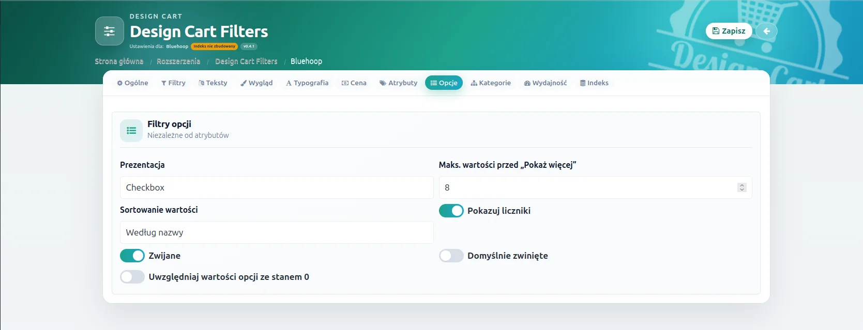Expand the Sortowanie wartości dropdown
The width and height of the screenshot is (863, 330).
tap(277, 232)
